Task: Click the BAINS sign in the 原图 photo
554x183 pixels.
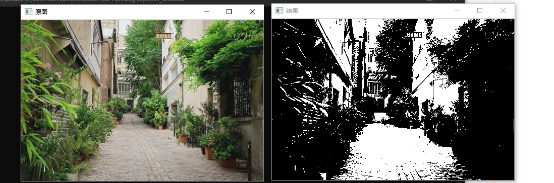Action: (163, 36)
